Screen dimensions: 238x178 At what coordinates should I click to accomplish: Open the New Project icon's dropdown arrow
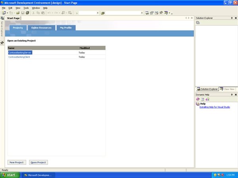pos(7,13)
